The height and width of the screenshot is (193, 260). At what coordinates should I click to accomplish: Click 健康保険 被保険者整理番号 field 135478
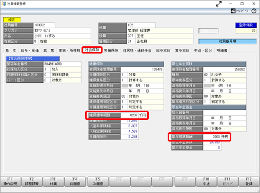(x=142, y=69)
